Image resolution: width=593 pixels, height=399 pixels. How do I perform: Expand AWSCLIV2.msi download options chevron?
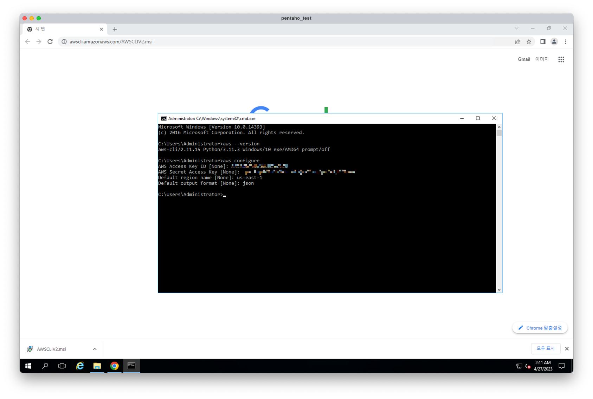pyautogui.click(x=95, y=349)
